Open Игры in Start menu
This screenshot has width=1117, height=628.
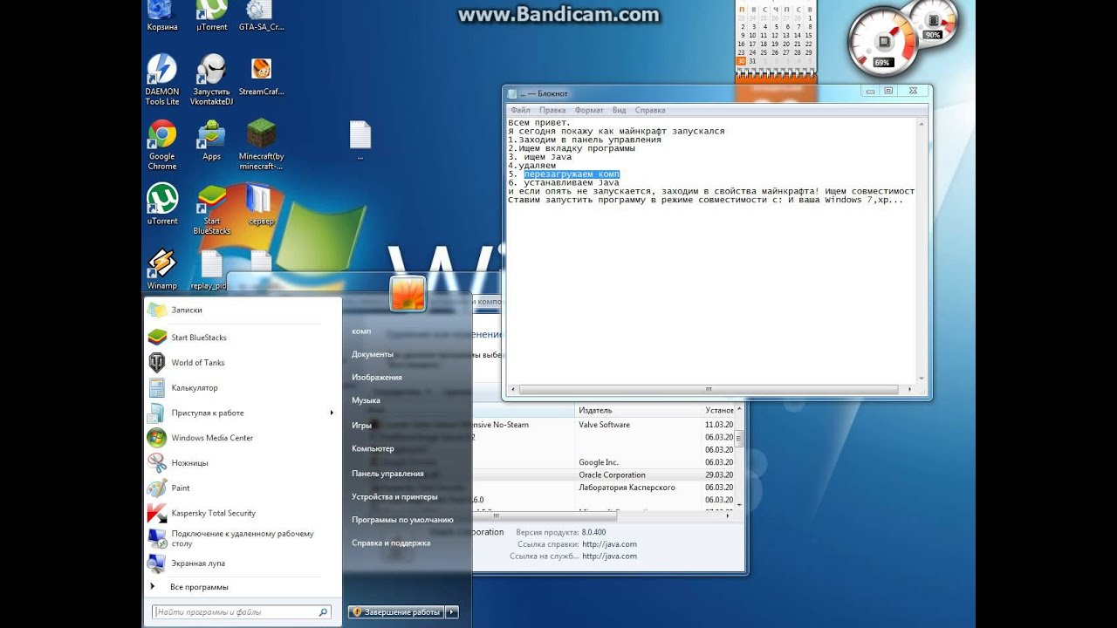tap(362, 426)
